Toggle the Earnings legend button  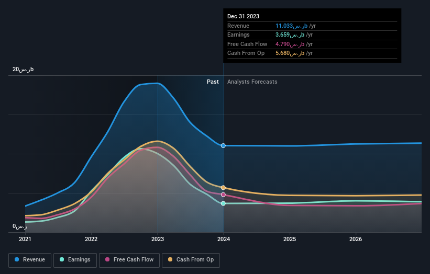75,260
